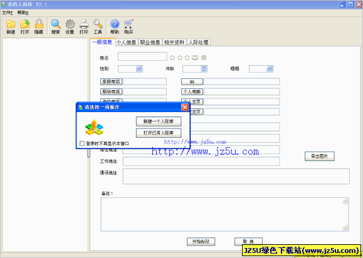The image size is (363, 258).
Task: Click the 帮助 question mark icon
Action: tap(115, 24)
